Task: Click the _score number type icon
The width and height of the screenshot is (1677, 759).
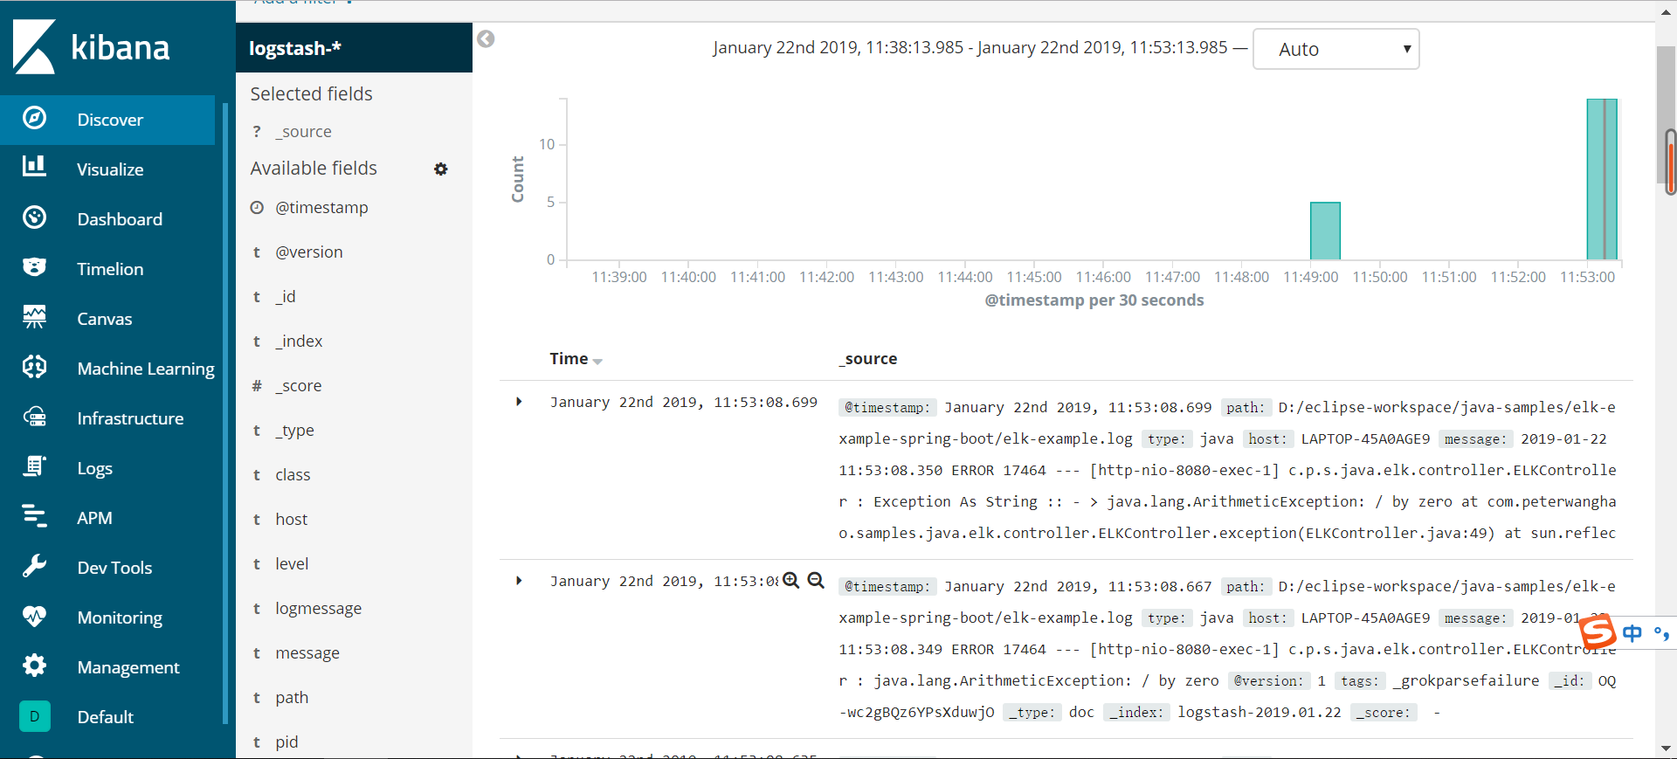Action: pyautogui.click(x=257, y=386)
